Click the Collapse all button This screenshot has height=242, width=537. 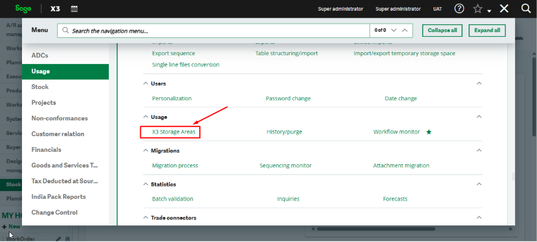442,30
